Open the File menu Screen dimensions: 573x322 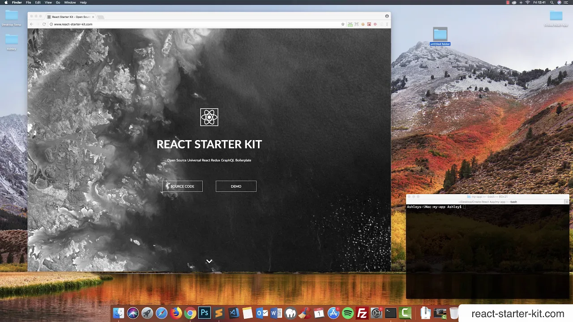click(29, 3)
